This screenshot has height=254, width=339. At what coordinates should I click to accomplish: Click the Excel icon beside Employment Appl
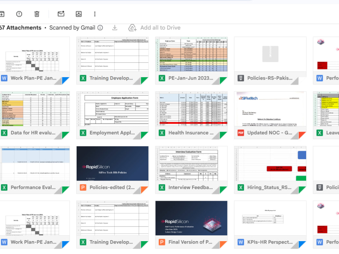83,133
